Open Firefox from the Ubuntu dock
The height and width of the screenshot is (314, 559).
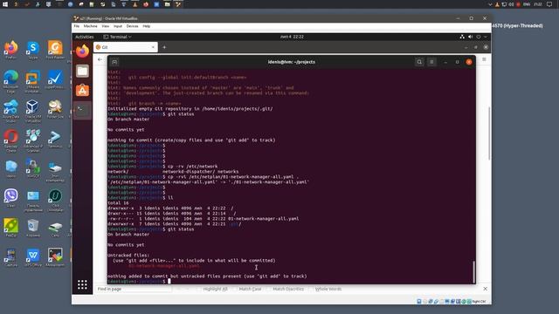click(x=82, y=51)
